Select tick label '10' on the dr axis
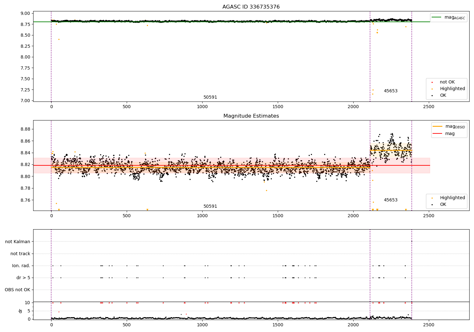 pos(27,303)
